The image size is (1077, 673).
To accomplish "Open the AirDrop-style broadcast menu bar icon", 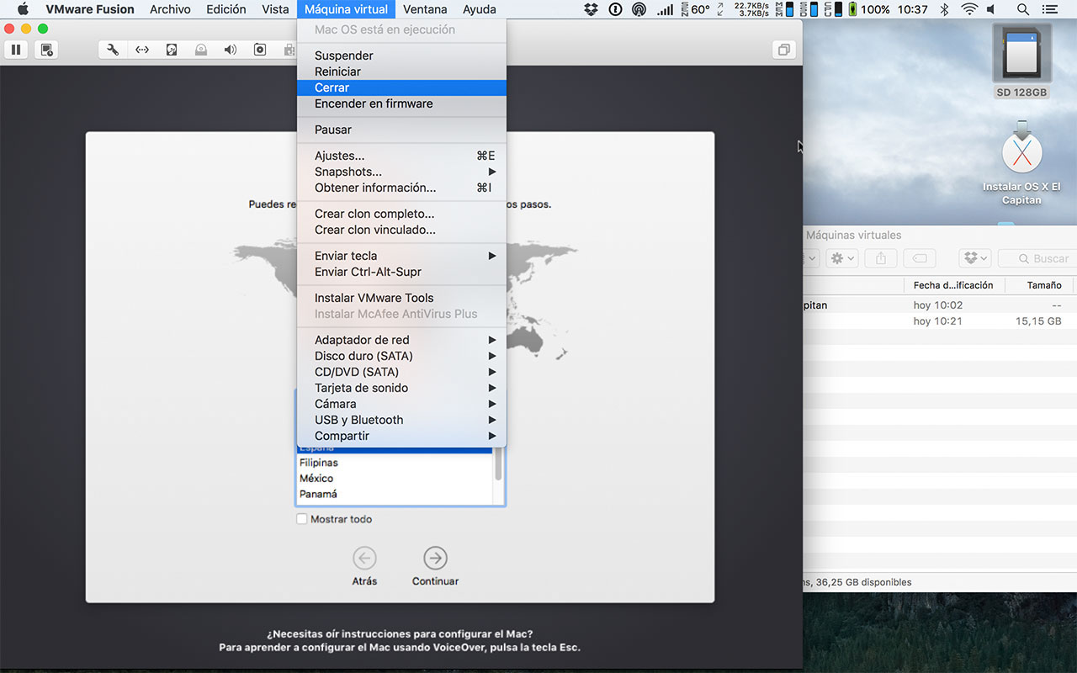I will tap(639, 9).
